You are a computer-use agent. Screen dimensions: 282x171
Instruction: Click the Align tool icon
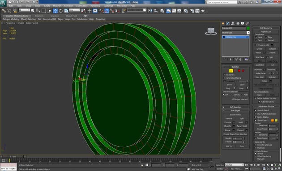pyautogui.click(x=156, y=11)
